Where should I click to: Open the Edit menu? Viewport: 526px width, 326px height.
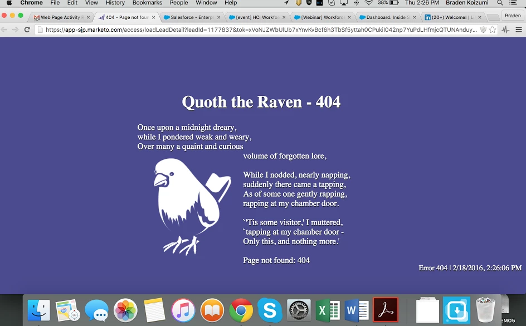click(72, 3)
